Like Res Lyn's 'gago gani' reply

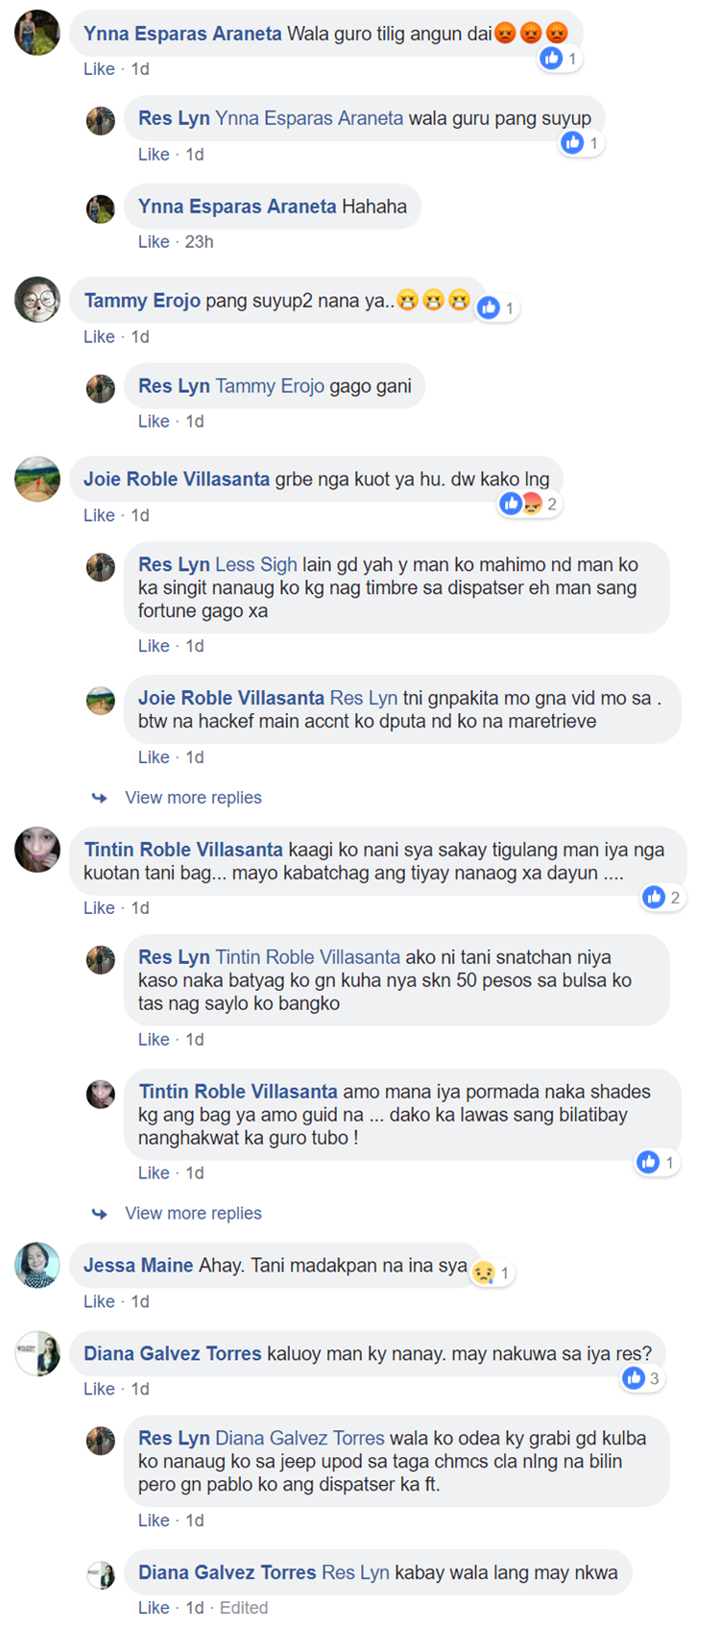click(x=154, y=421)
